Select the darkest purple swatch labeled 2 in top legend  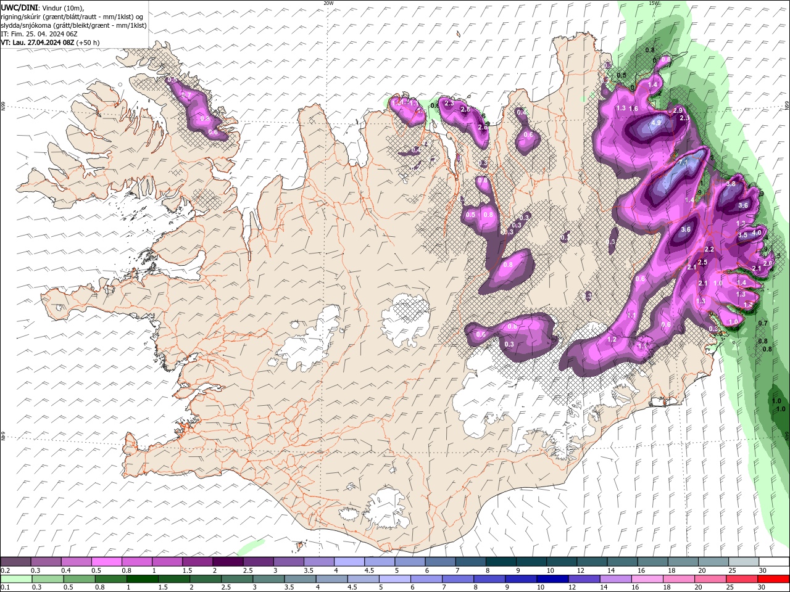pyautogui.click(x=228, y=562)
